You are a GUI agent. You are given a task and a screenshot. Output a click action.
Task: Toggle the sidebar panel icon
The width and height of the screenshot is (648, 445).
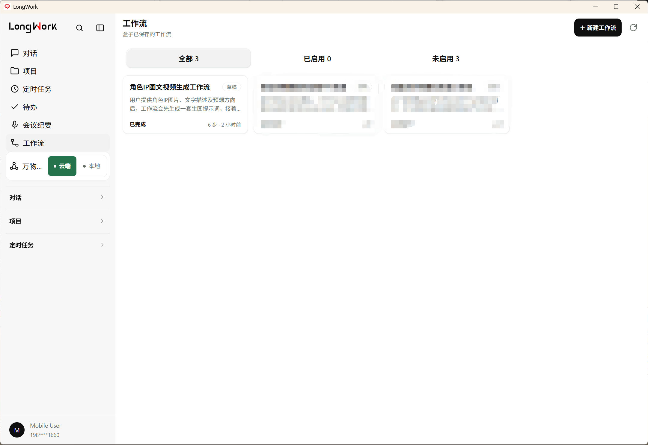point(100,28)
